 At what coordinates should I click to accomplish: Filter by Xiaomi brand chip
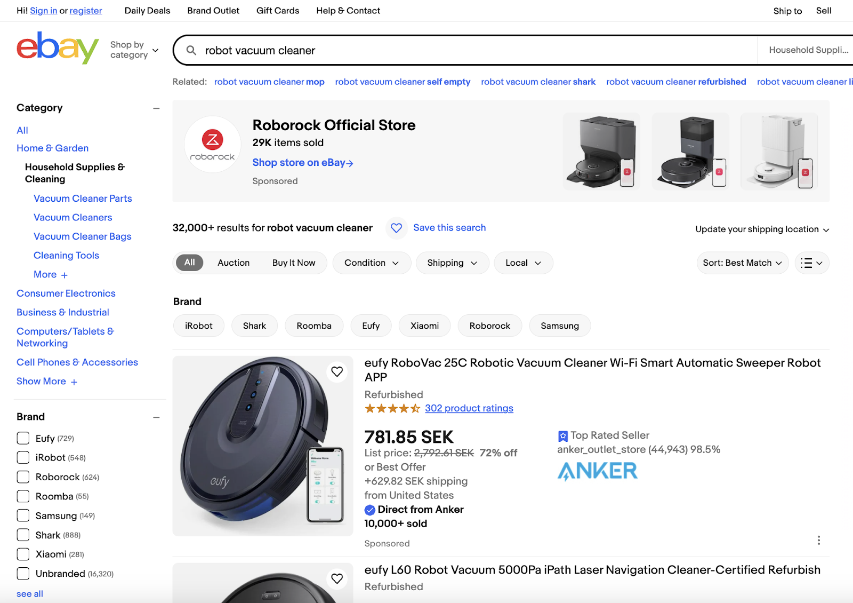pyautogui.click(x=425, y=326)
